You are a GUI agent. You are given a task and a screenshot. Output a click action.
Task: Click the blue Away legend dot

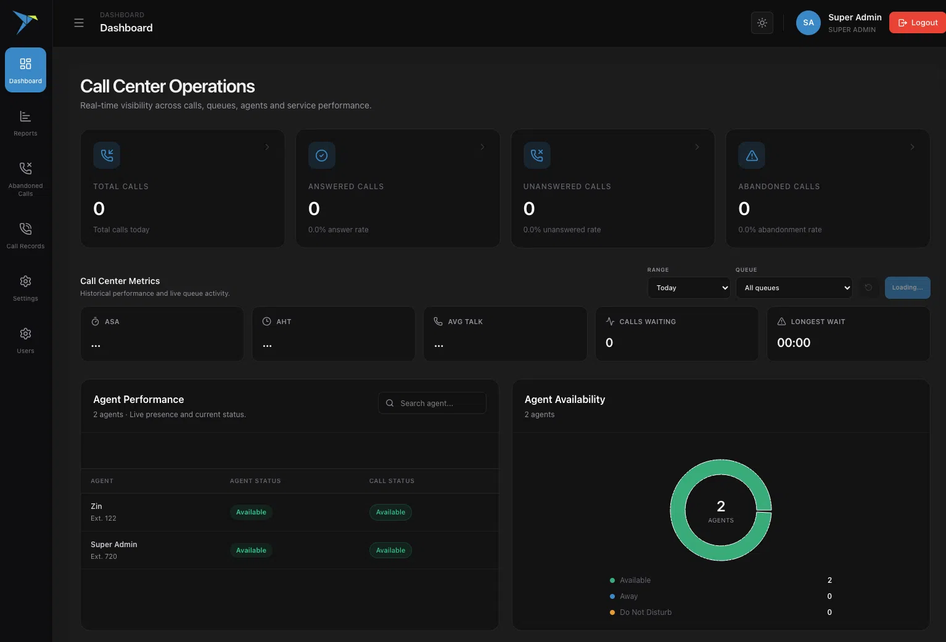(x=612, y=596)
